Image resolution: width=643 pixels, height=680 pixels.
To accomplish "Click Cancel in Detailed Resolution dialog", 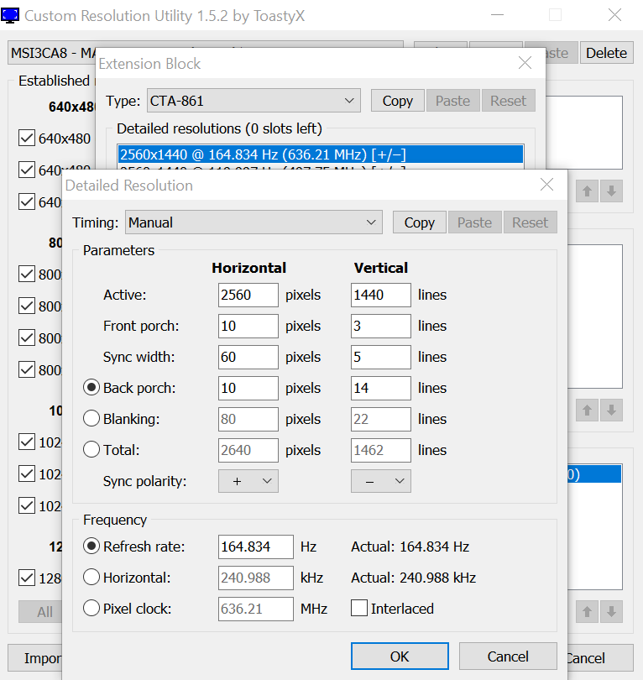I will click(x=508, y=656).
